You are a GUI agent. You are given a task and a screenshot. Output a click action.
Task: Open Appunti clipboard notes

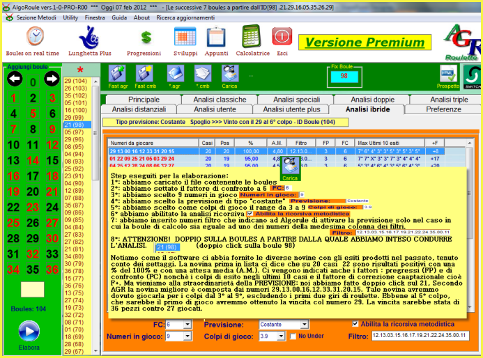coord(216,37)
